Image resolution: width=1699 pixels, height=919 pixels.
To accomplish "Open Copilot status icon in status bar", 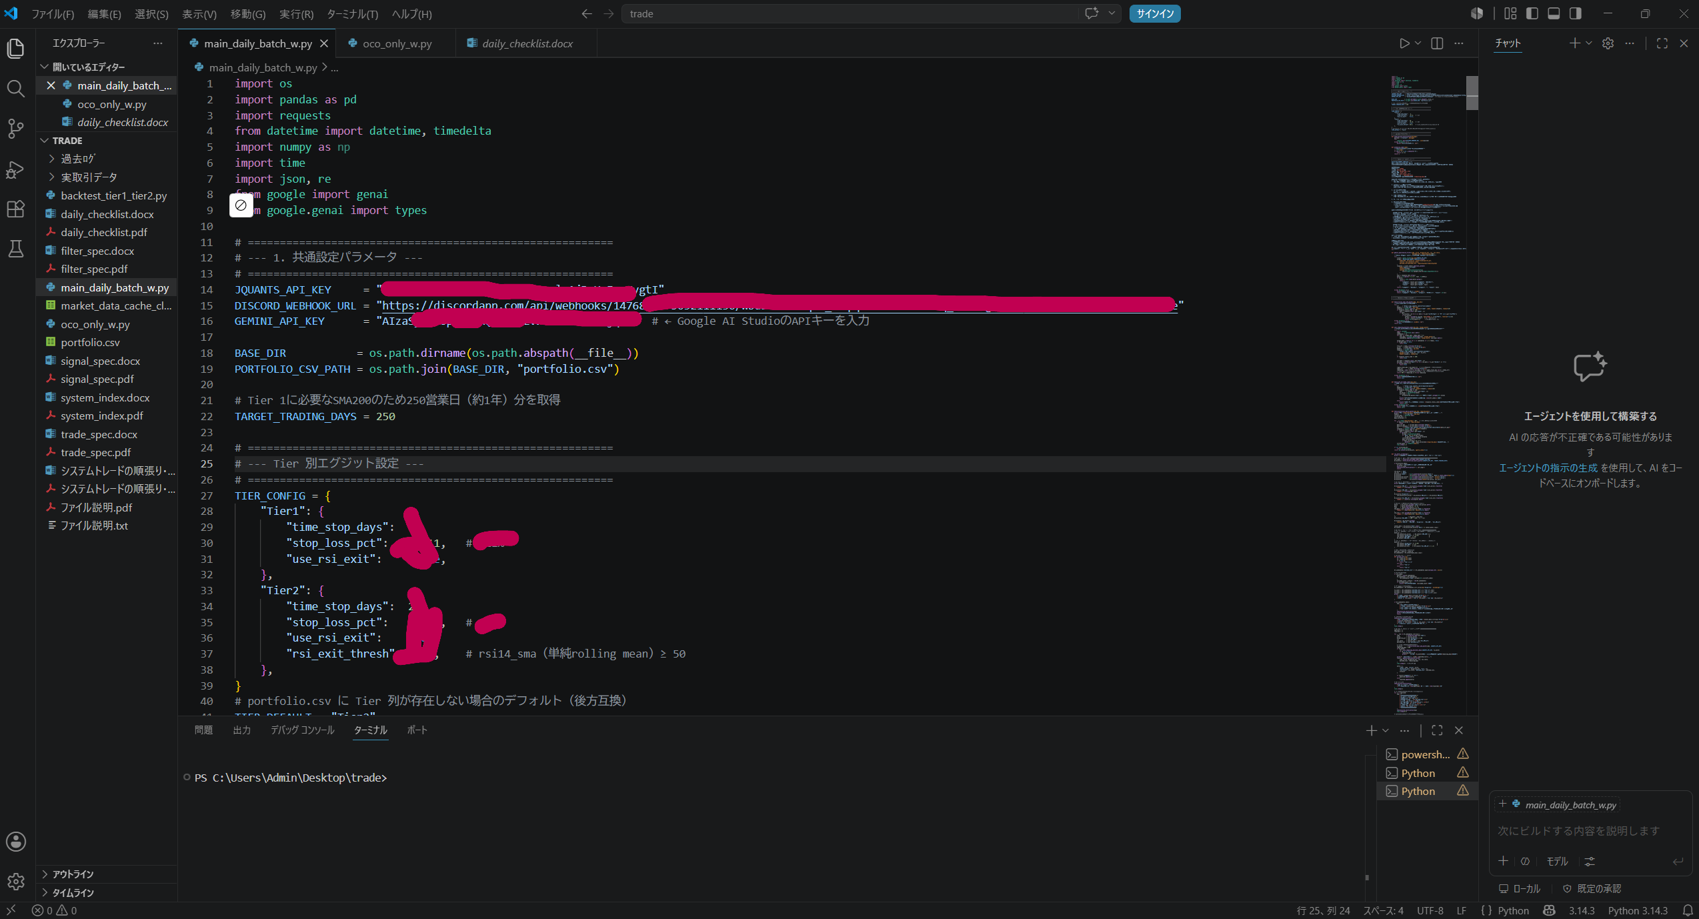I will [1550, 910].
